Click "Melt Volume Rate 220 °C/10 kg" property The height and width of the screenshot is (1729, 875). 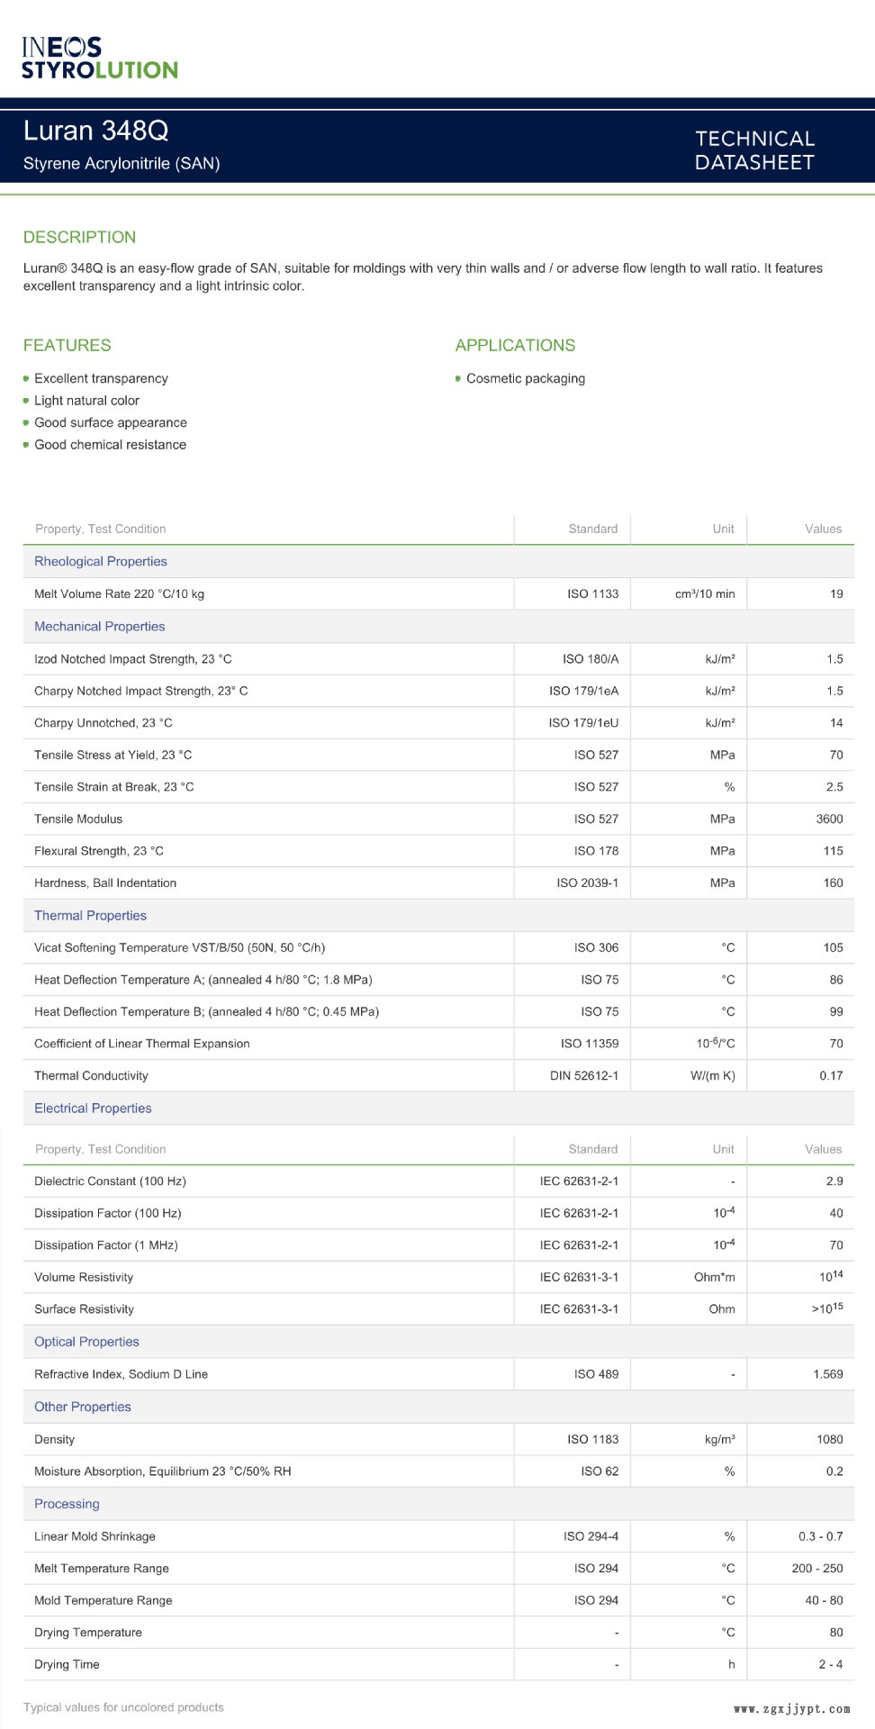[119, 593]
